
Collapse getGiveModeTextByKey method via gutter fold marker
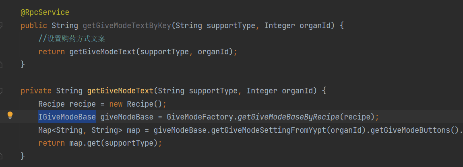click(x=1, y=25)
